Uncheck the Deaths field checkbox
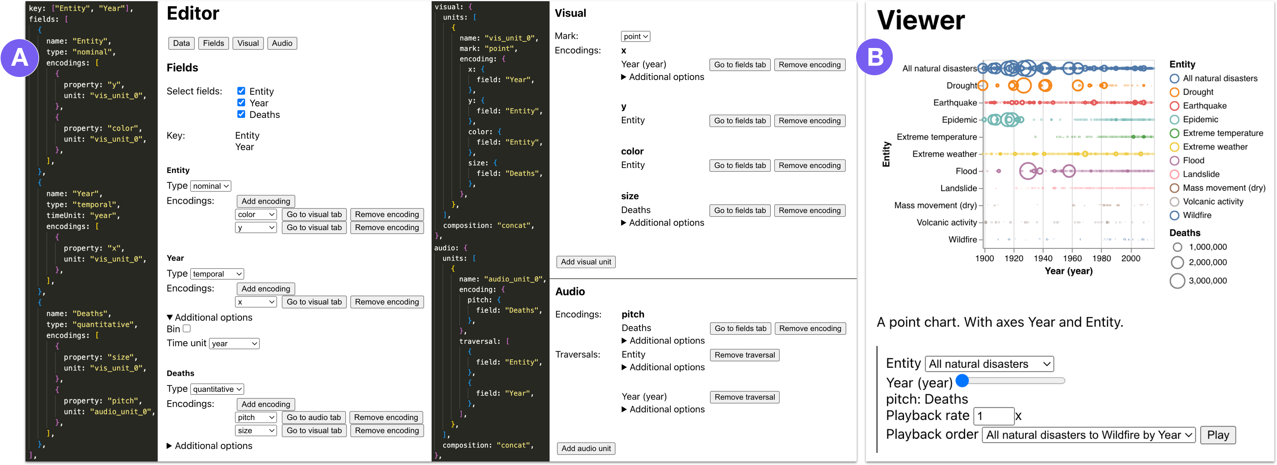The image size is (1277, 465). [x=241, y=114]
